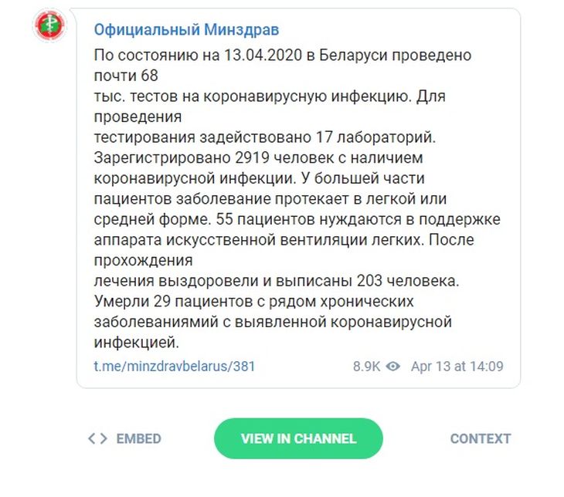Screen dimensions: 564x497
Task: Click the 8.9K view count
Action: pos(366,366)
